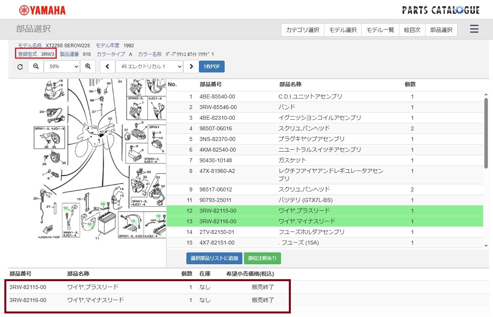The width and height of the screenshot is (493, 317).
Task: Select row 4KM-82540-00 neutral switch
Action: pos(325,150)
